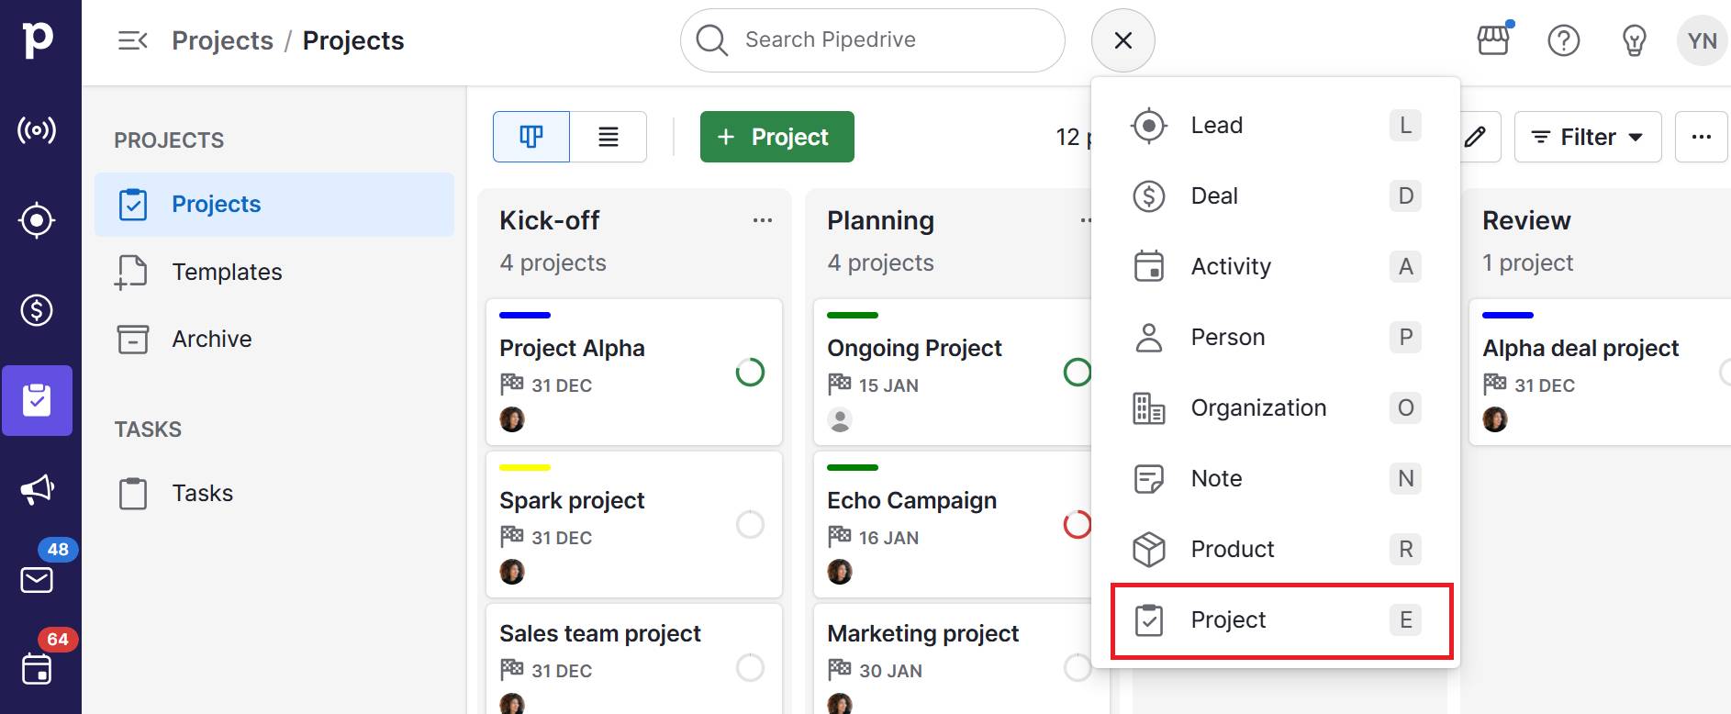The width and height of the screenshot is (1731, 714).
Task: Select Note in quick add menu
Action: click(1276, 478)
